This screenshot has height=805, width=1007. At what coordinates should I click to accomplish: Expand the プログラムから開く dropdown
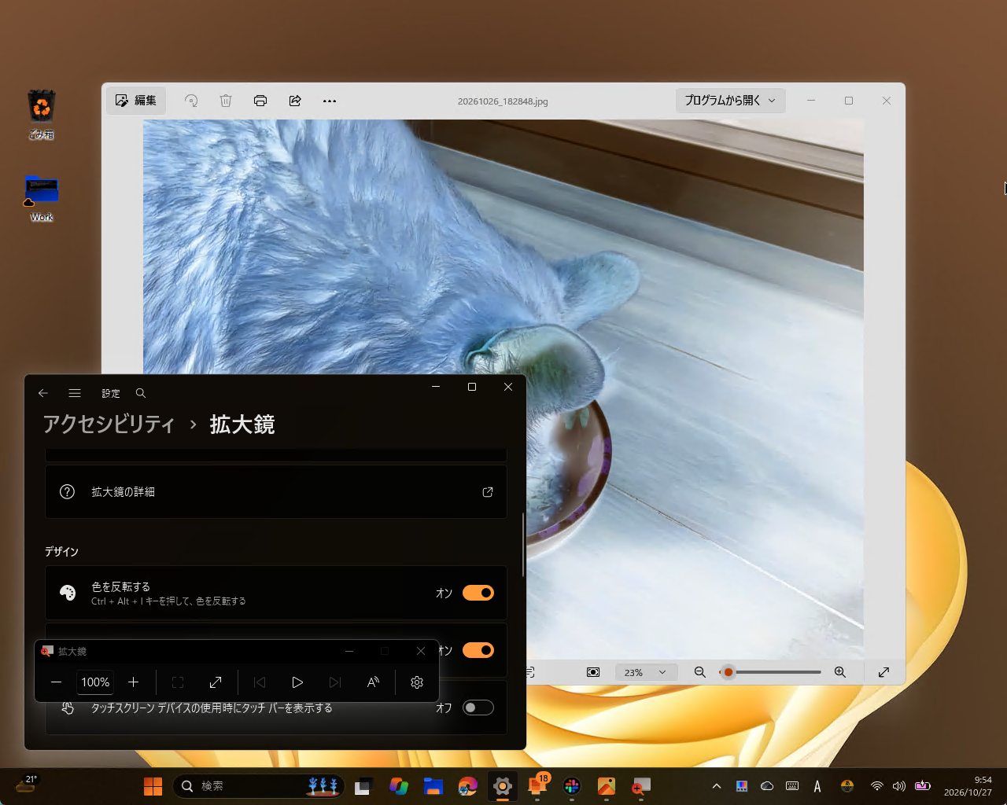click(730, 101)
